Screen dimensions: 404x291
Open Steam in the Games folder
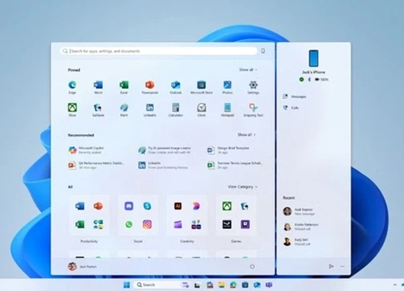coord(227,224)
